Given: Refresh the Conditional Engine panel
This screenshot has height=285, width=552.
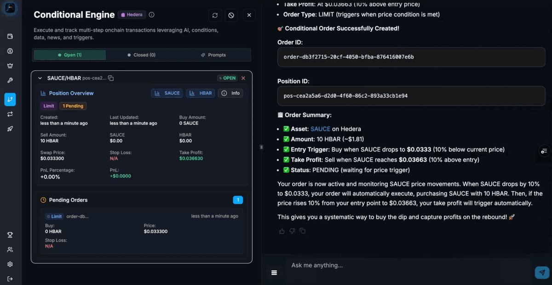Looking at the screenshot, I should coord(215,15).
